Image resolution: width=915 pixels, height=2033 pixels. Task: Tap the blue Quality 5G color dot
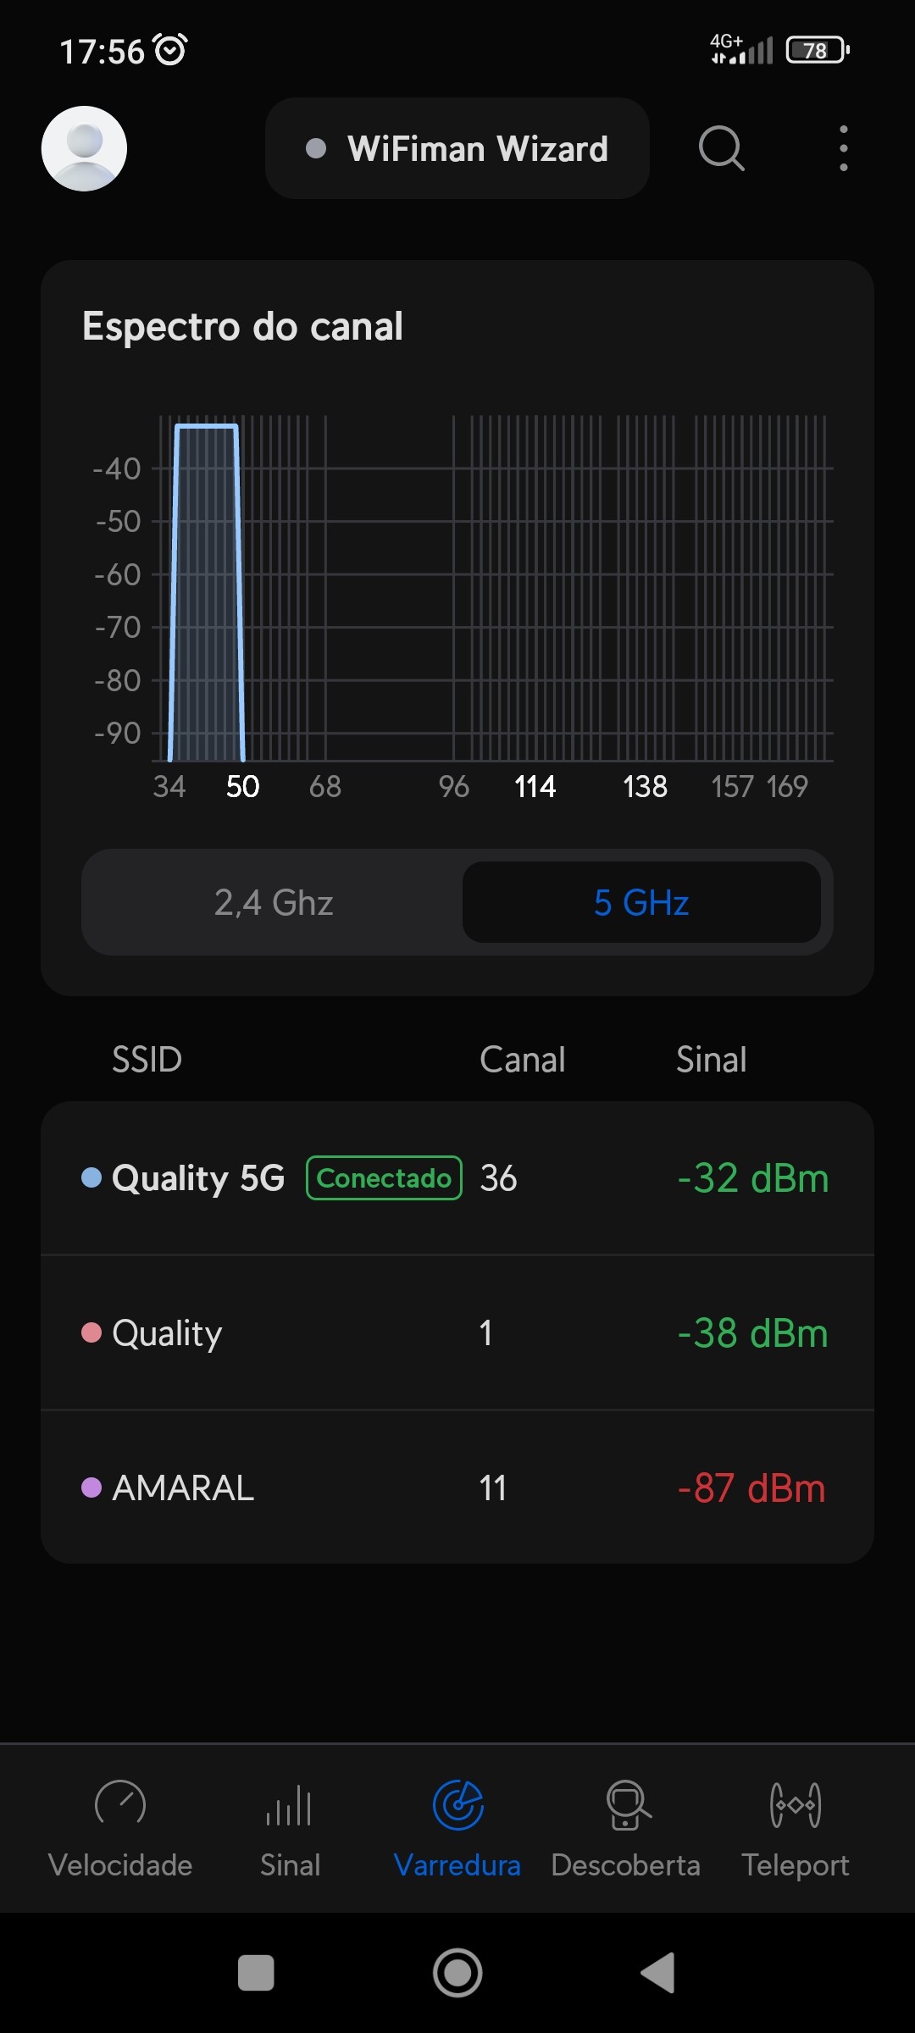[x=91, y=1177]
